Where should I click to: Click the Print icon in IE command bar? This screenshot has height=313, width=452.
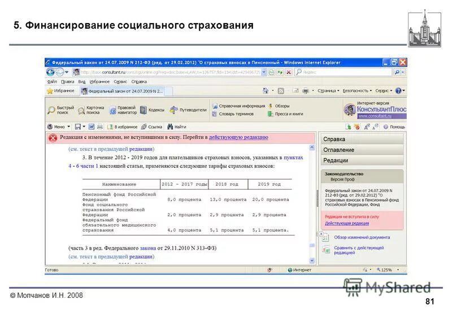[306, 91]
